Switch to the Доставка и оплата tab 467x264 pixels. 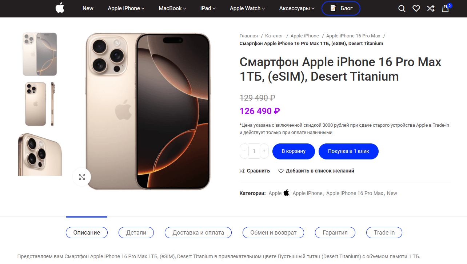tap(198, 232)
